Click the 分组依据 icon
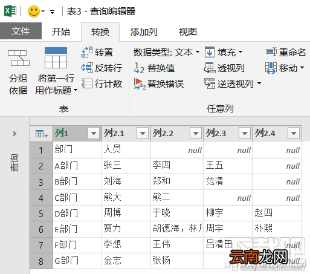The width and height of the screenshot is (310, 274). (19, 58)
